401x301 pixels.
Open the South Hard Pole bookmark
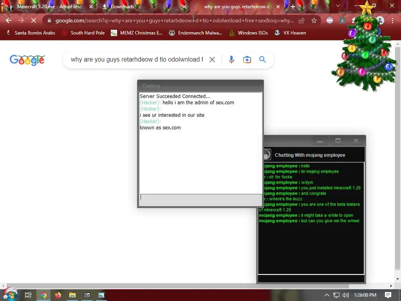83,33
